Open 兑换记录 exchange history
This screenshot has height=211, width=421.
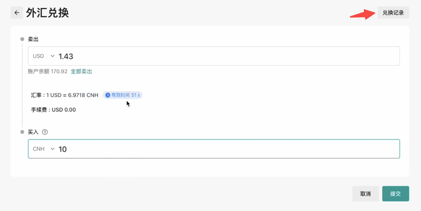click(393, 13)
